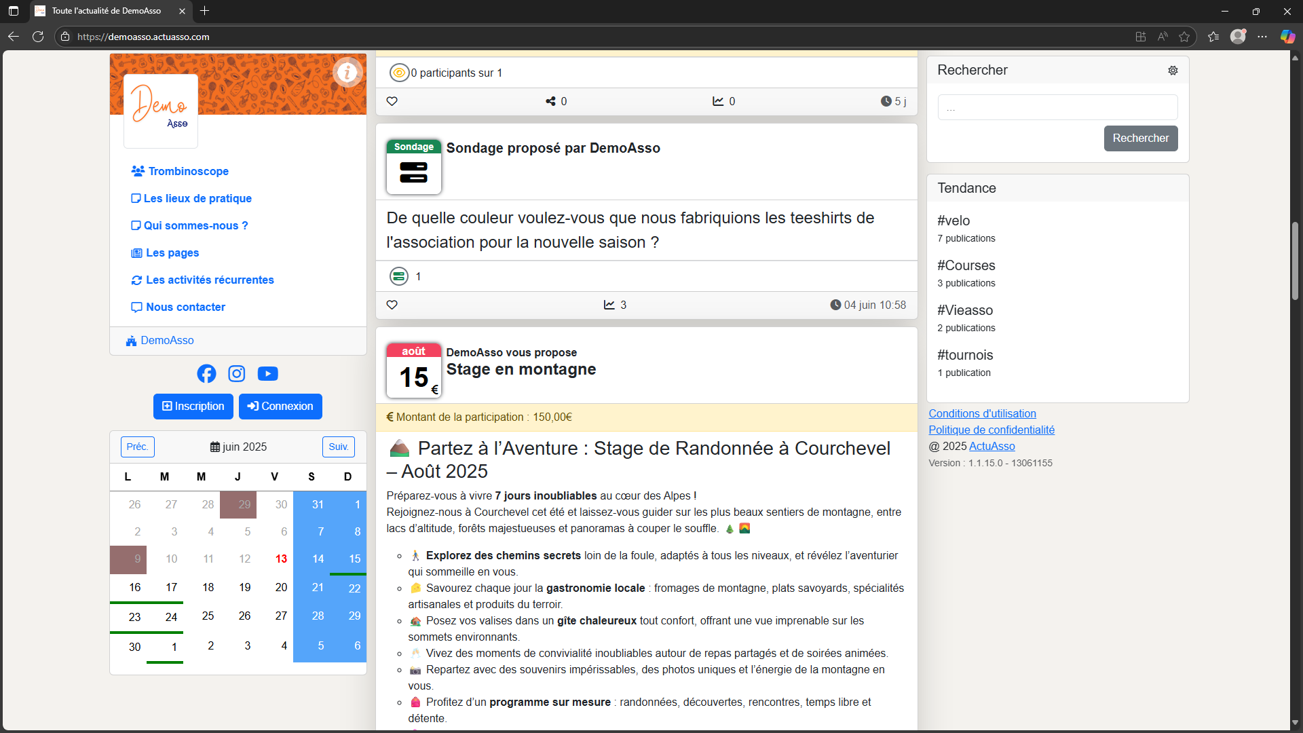Open the Facebook page icon
The height and width of the screenshot is (733, 1303).
[x=206, y=373]
